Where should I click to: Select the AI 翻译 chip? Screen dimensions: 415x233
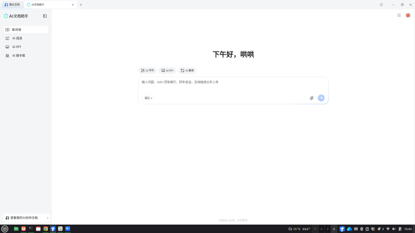pyautogui.click(x=187, y=71)
